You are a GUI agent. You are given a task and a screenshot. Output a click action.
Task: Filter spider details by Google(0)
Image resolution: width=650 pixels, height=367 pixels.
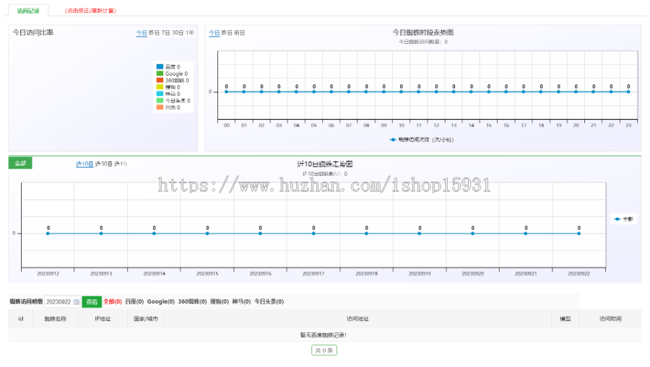click(x=161, y=301)
